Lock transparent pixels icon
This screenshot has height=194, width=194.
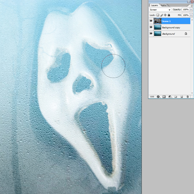[x=158, y=15]
